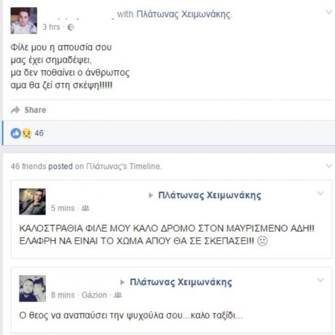Image resolution: width=335 pixels, height=335 pixels.
Task: Open the top post options chevron
Action: 329,12
